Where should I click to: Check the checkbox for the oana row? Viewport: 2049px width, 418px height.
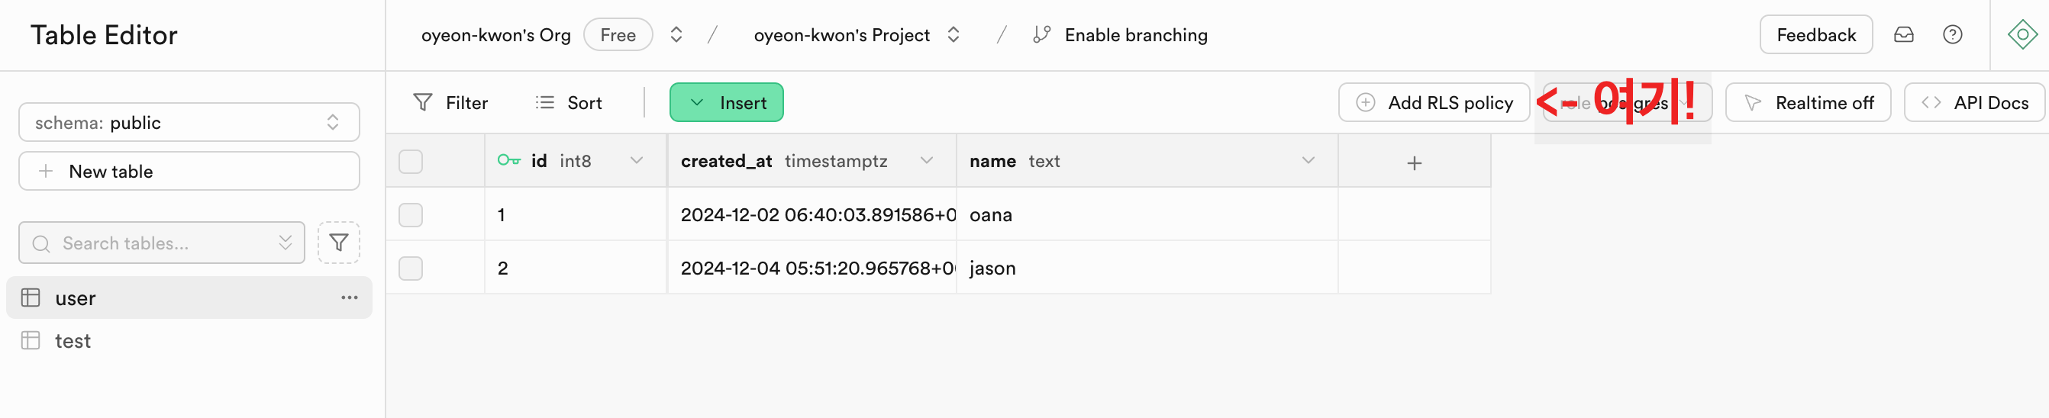[x=411, y=215]
